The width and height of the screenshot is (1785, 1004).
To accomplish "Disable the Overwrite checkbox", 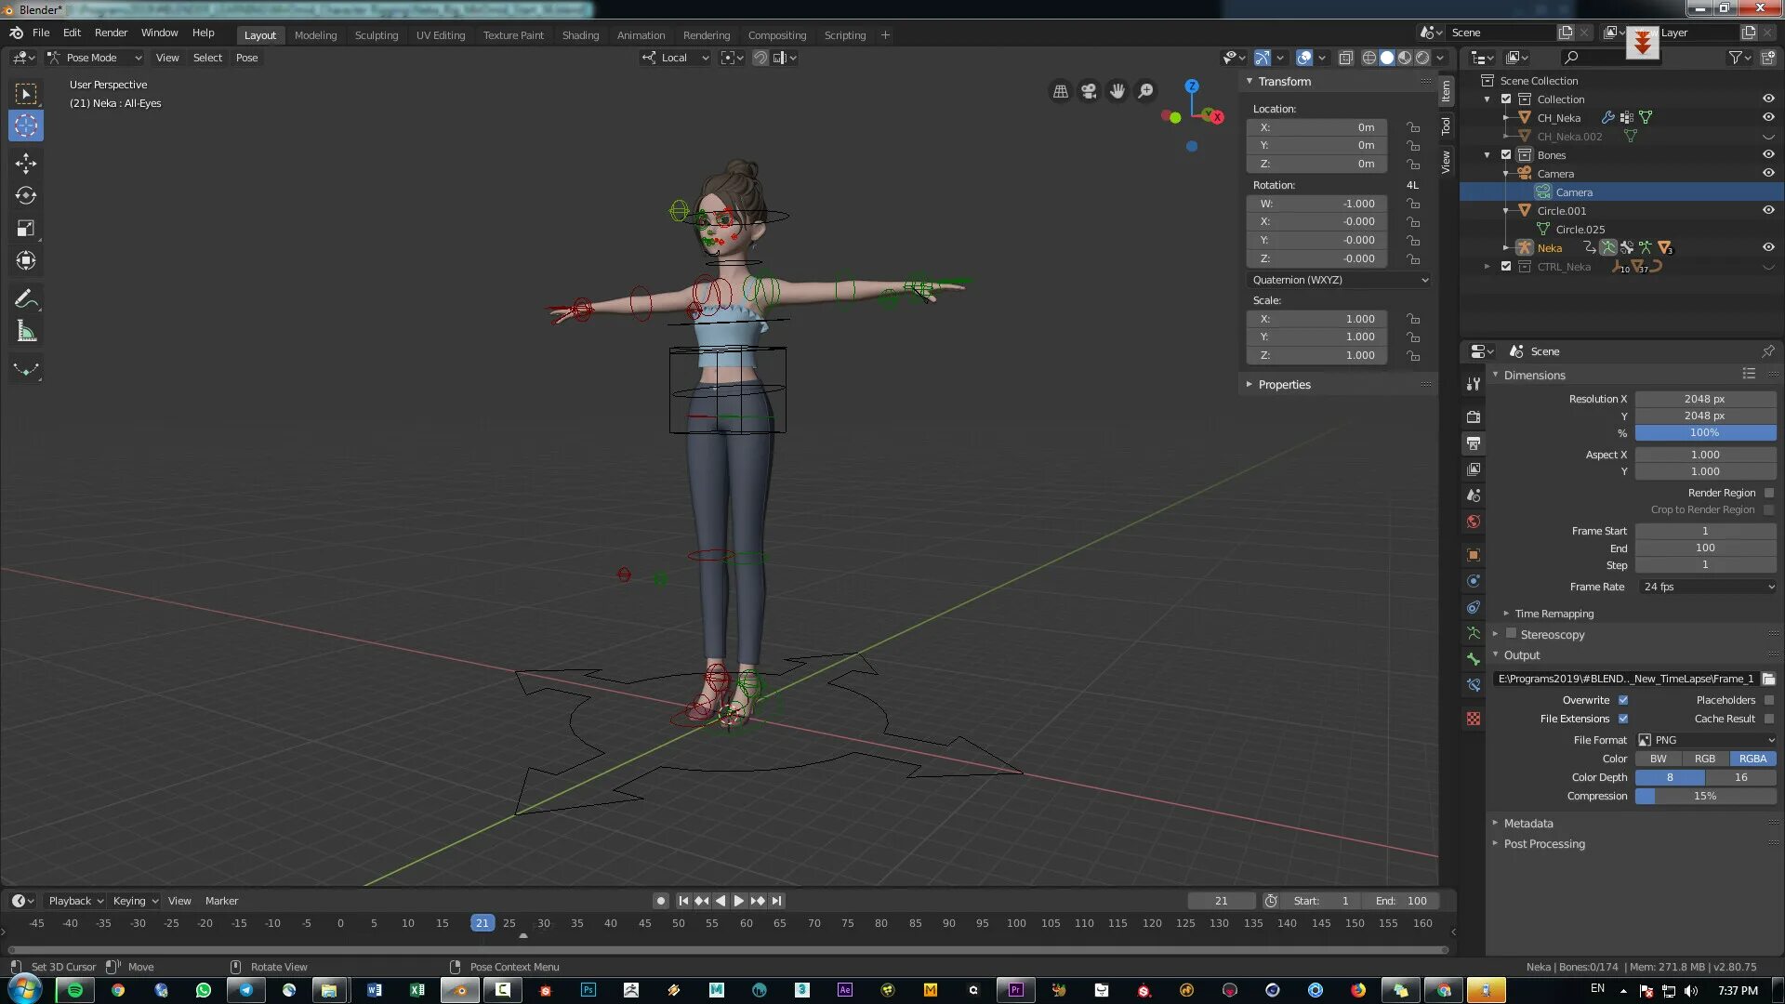I will pos(1623,700).
